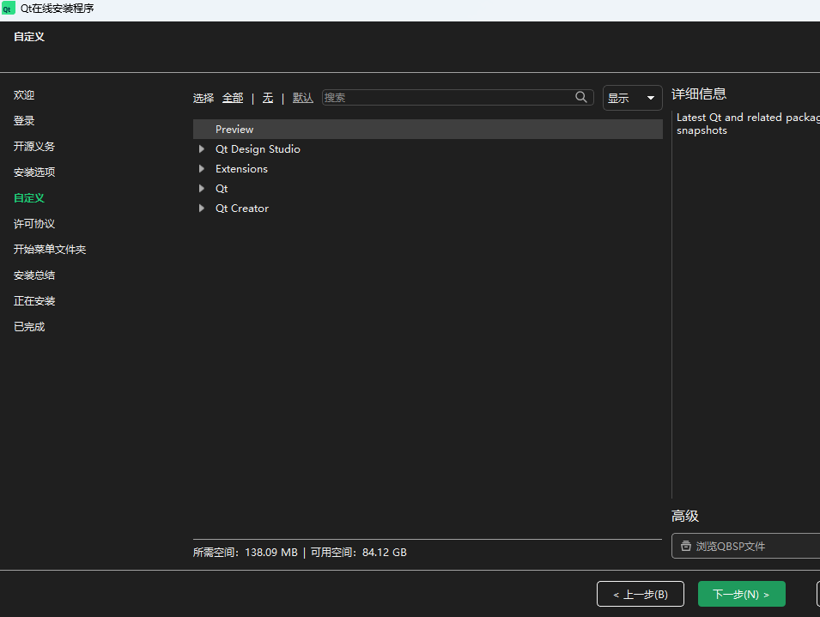Select the Preview tree row
Screen dimensions: 820x617
click(428, 129)
